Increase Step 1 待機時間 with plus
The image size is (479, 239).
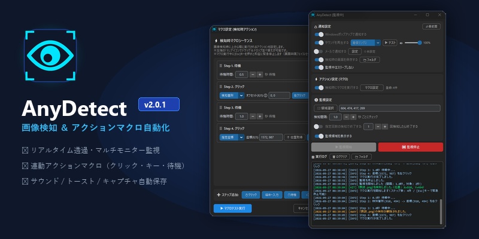coord(260,74)
